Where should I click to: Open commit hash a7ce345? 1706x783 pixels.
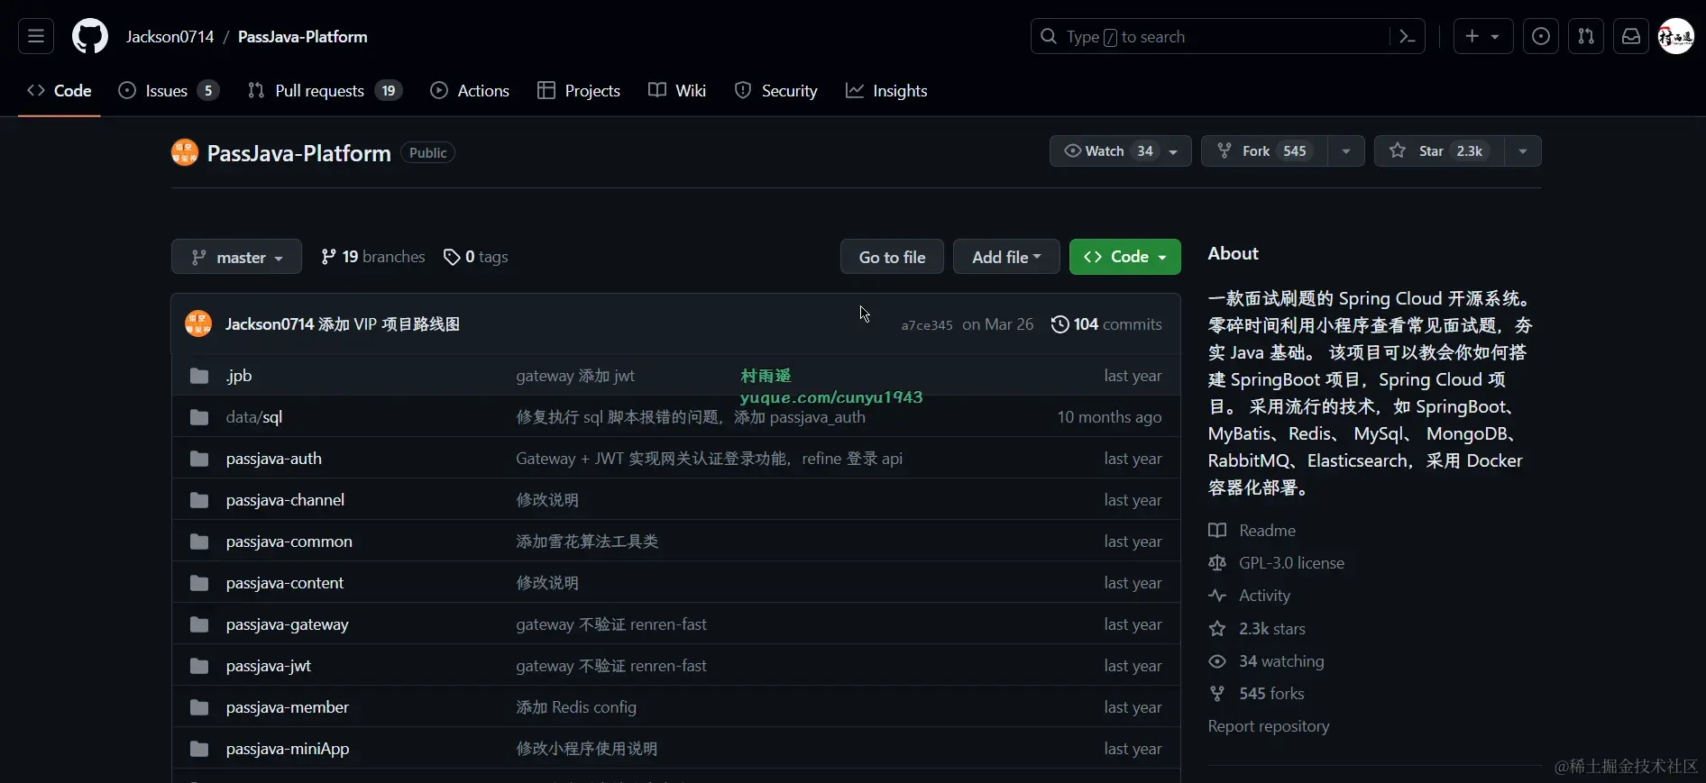pyautogui.click(x=927, y=325)
